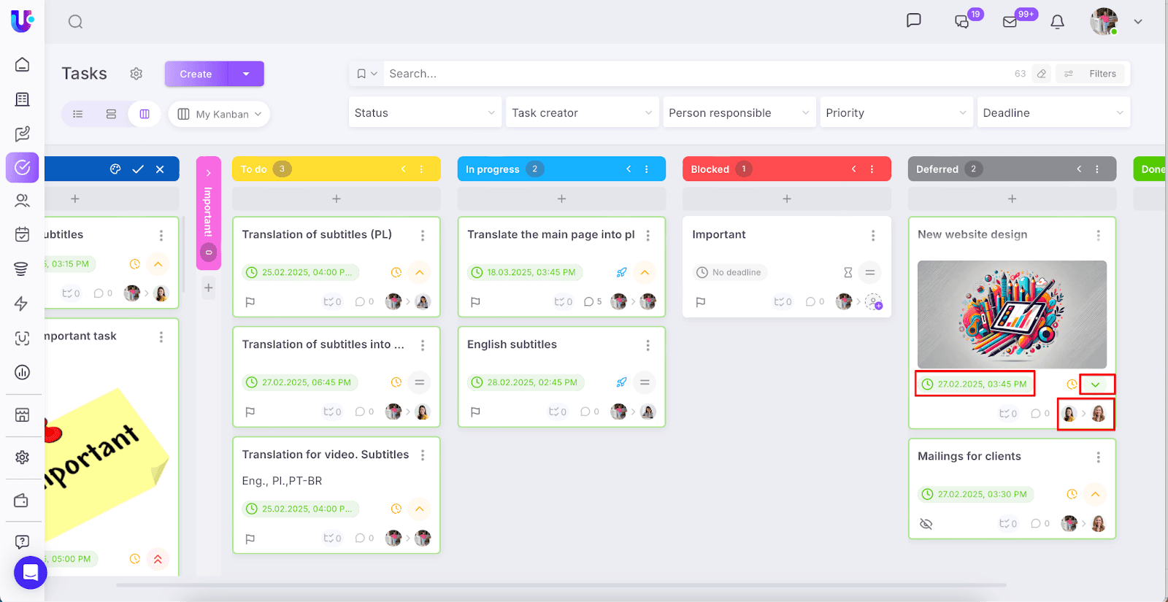Open the calendar icon in sidebar

[x=22, y=234]
